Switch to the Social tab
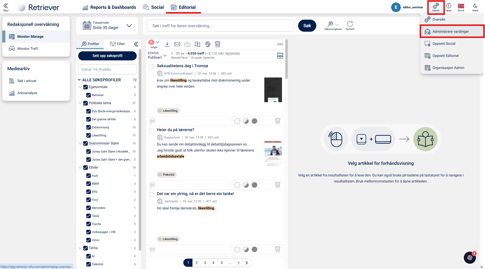This screenshot has width=485, height=269. (x=153, y=7)
